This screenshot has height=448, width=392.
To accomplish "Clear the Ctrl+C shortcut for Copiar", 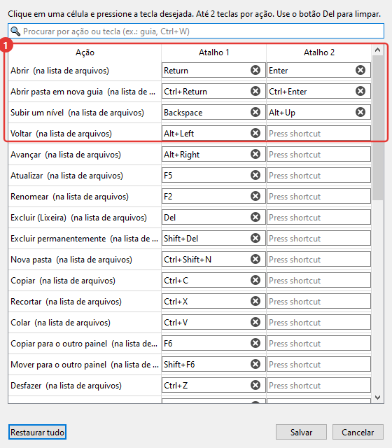I will [255, 280].
